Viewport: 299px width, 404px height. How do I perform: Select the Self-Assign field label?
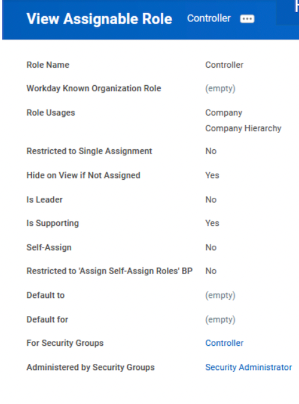49,248
